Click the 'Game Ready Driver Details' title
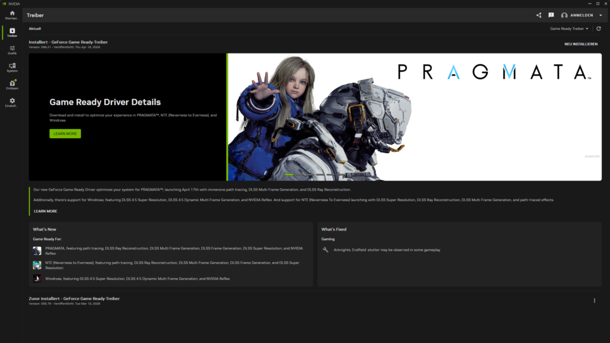The height and width of the screenshot is (343, 610). pyautogui.click(x=105, y=102)
